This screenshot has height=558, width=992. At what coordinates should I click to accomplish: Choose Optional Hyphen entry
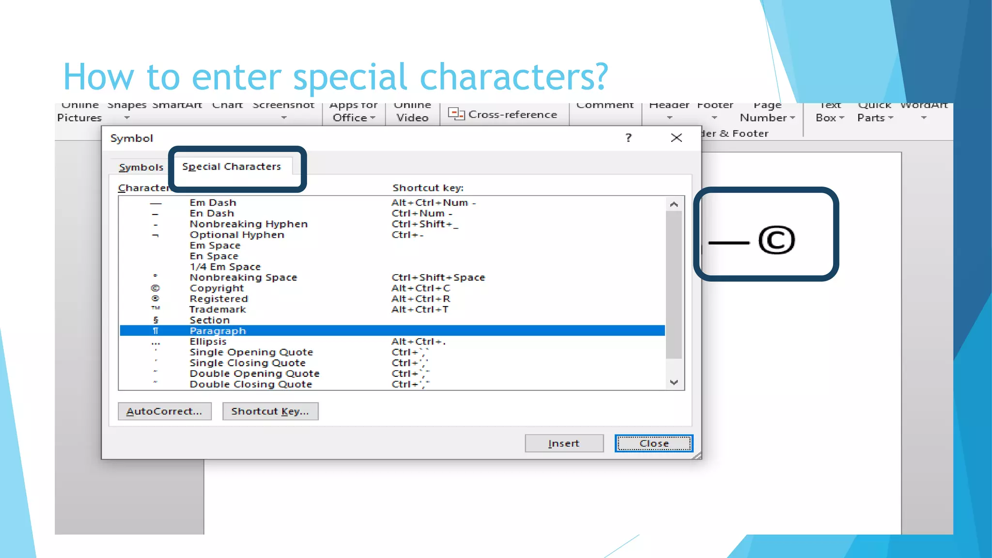point(392,234)
